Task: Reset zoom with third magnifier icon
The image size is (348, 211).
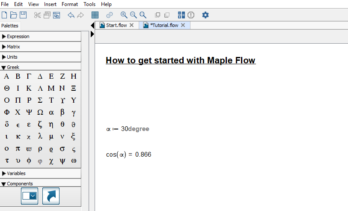Action: 143,15
